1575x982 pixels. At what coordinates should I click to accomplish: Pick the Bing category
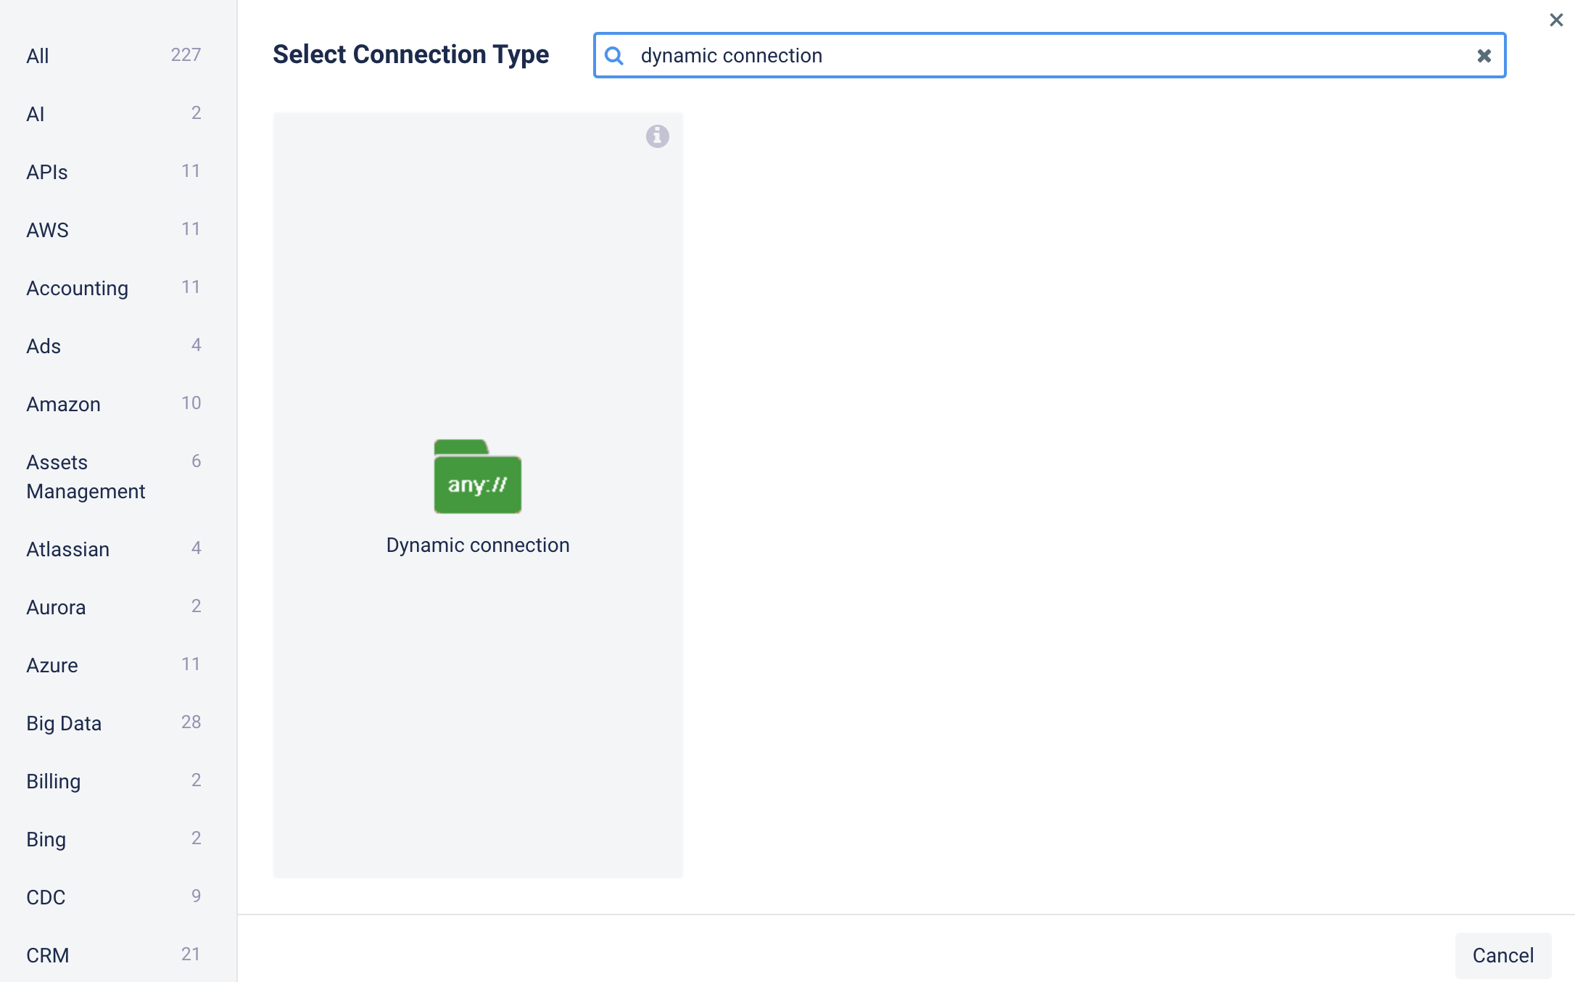tap(114, 839)
